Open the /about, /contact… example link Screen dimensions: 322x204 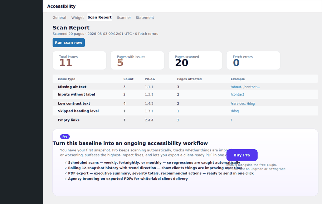pyautogui.click(x=245, y=87)
